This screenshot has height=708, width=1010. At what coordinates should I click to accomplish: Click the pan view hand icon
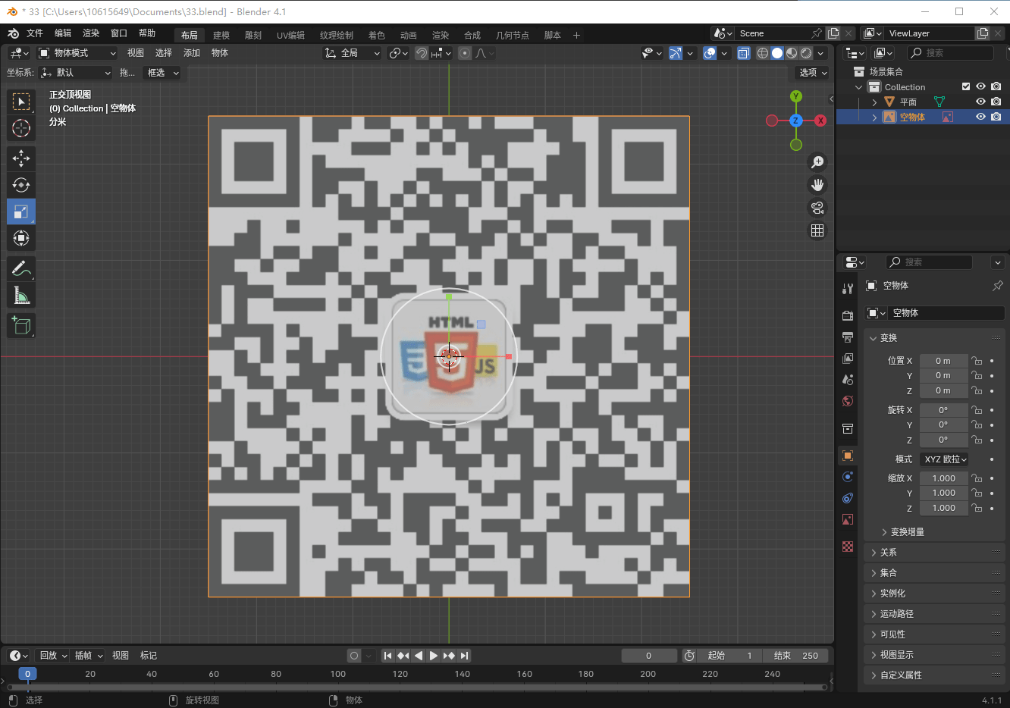point(817,185)
